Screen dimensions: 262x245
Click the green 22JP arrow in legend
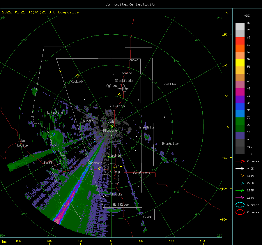240,190
